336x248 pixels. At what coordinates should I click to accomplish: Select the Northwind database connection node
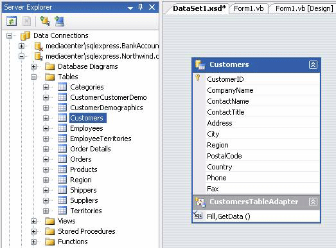(102, 56)
